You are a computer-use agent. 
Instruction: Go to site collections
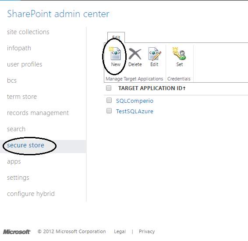tap(28, 32)
